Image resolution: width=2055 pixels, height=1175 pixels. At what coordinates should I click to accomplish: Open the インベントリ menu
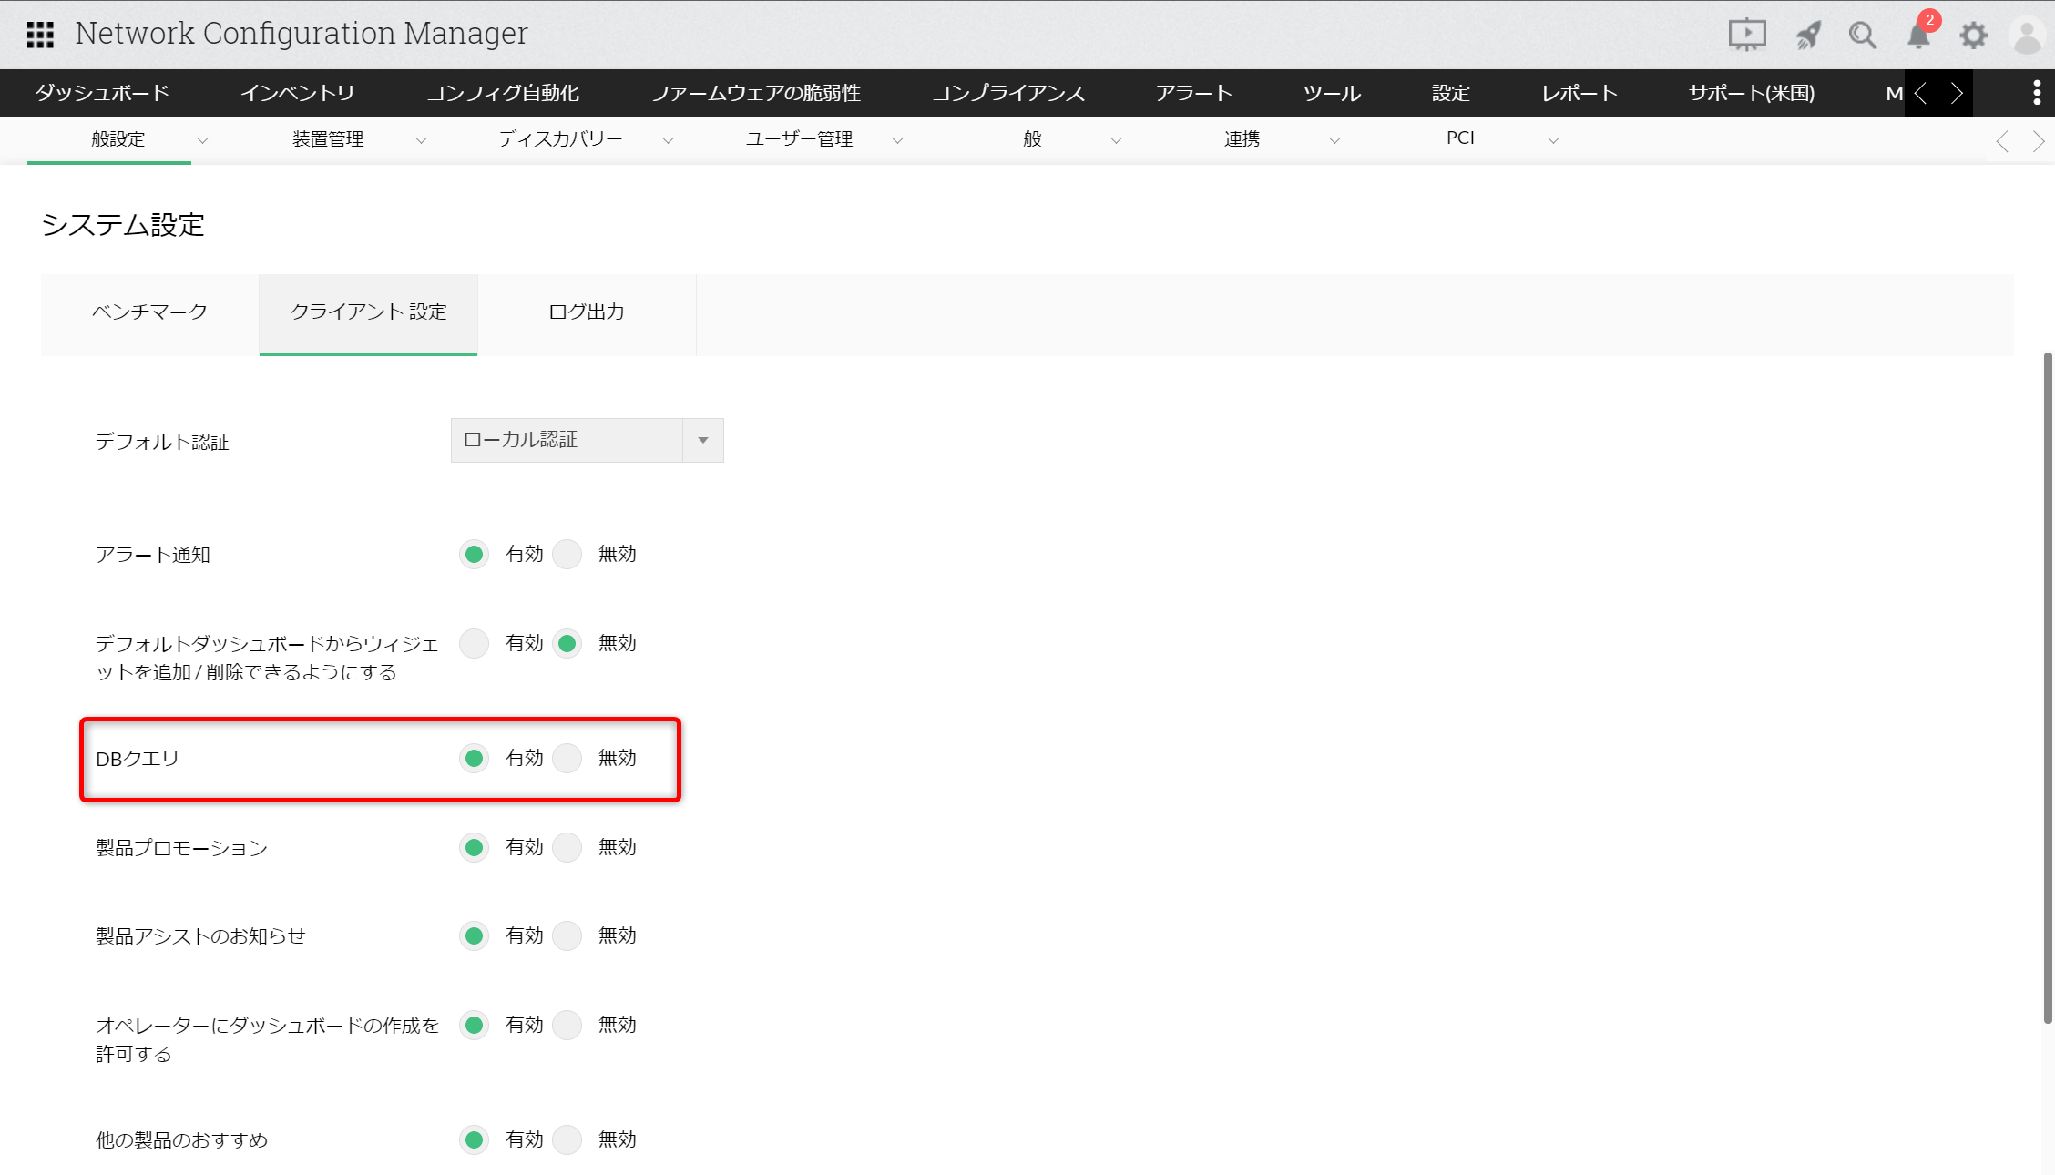(x=297, y=93)
